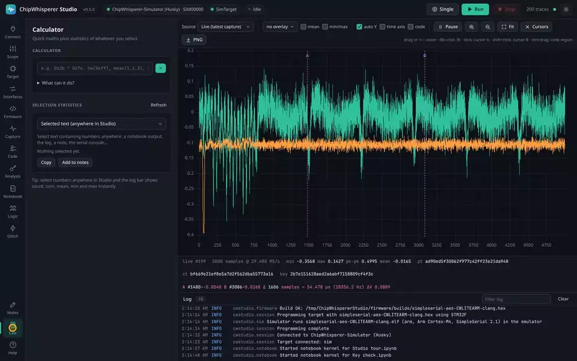Click the ChipWhisperer Studio logo icon
The image size is (577, 361).
coord(11,9)
